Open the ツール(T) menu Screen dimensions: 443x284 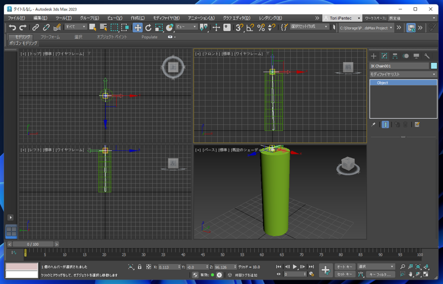coord(64,18)
